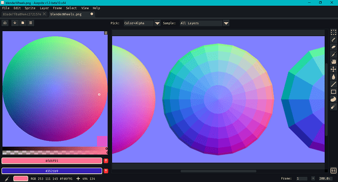Open color wheel options menu
Viewport: 338px width, 182px height.
click(106, 33)
